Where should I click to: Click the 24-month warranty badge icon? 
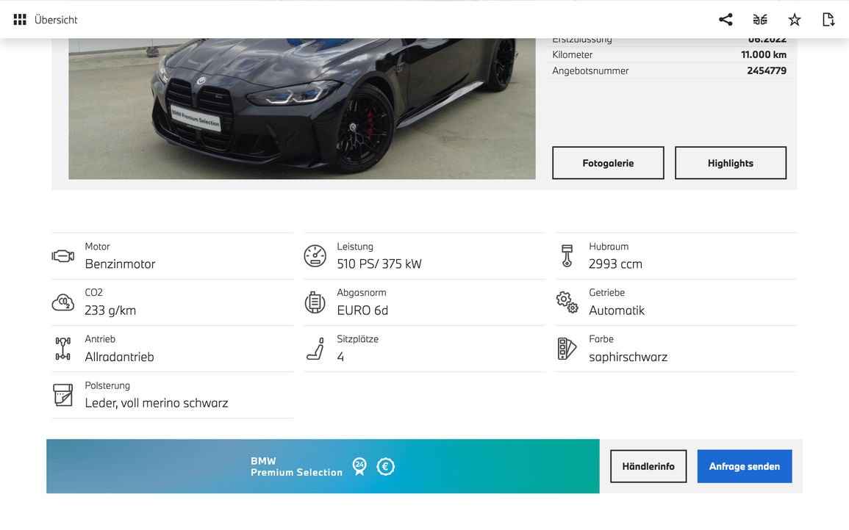359,466
